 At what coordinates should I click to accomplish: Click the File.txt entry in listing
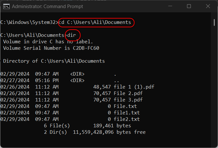(122, 106)
